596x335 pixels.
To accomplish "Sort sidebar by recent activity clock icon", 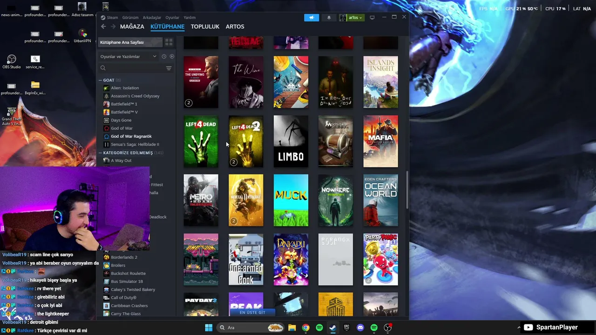I will point(164,56).
